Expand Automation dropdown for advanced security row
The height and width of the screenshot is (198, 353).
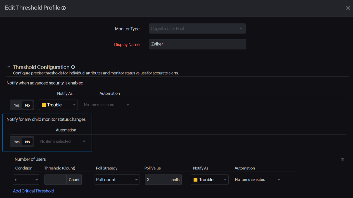click(106, 105)
